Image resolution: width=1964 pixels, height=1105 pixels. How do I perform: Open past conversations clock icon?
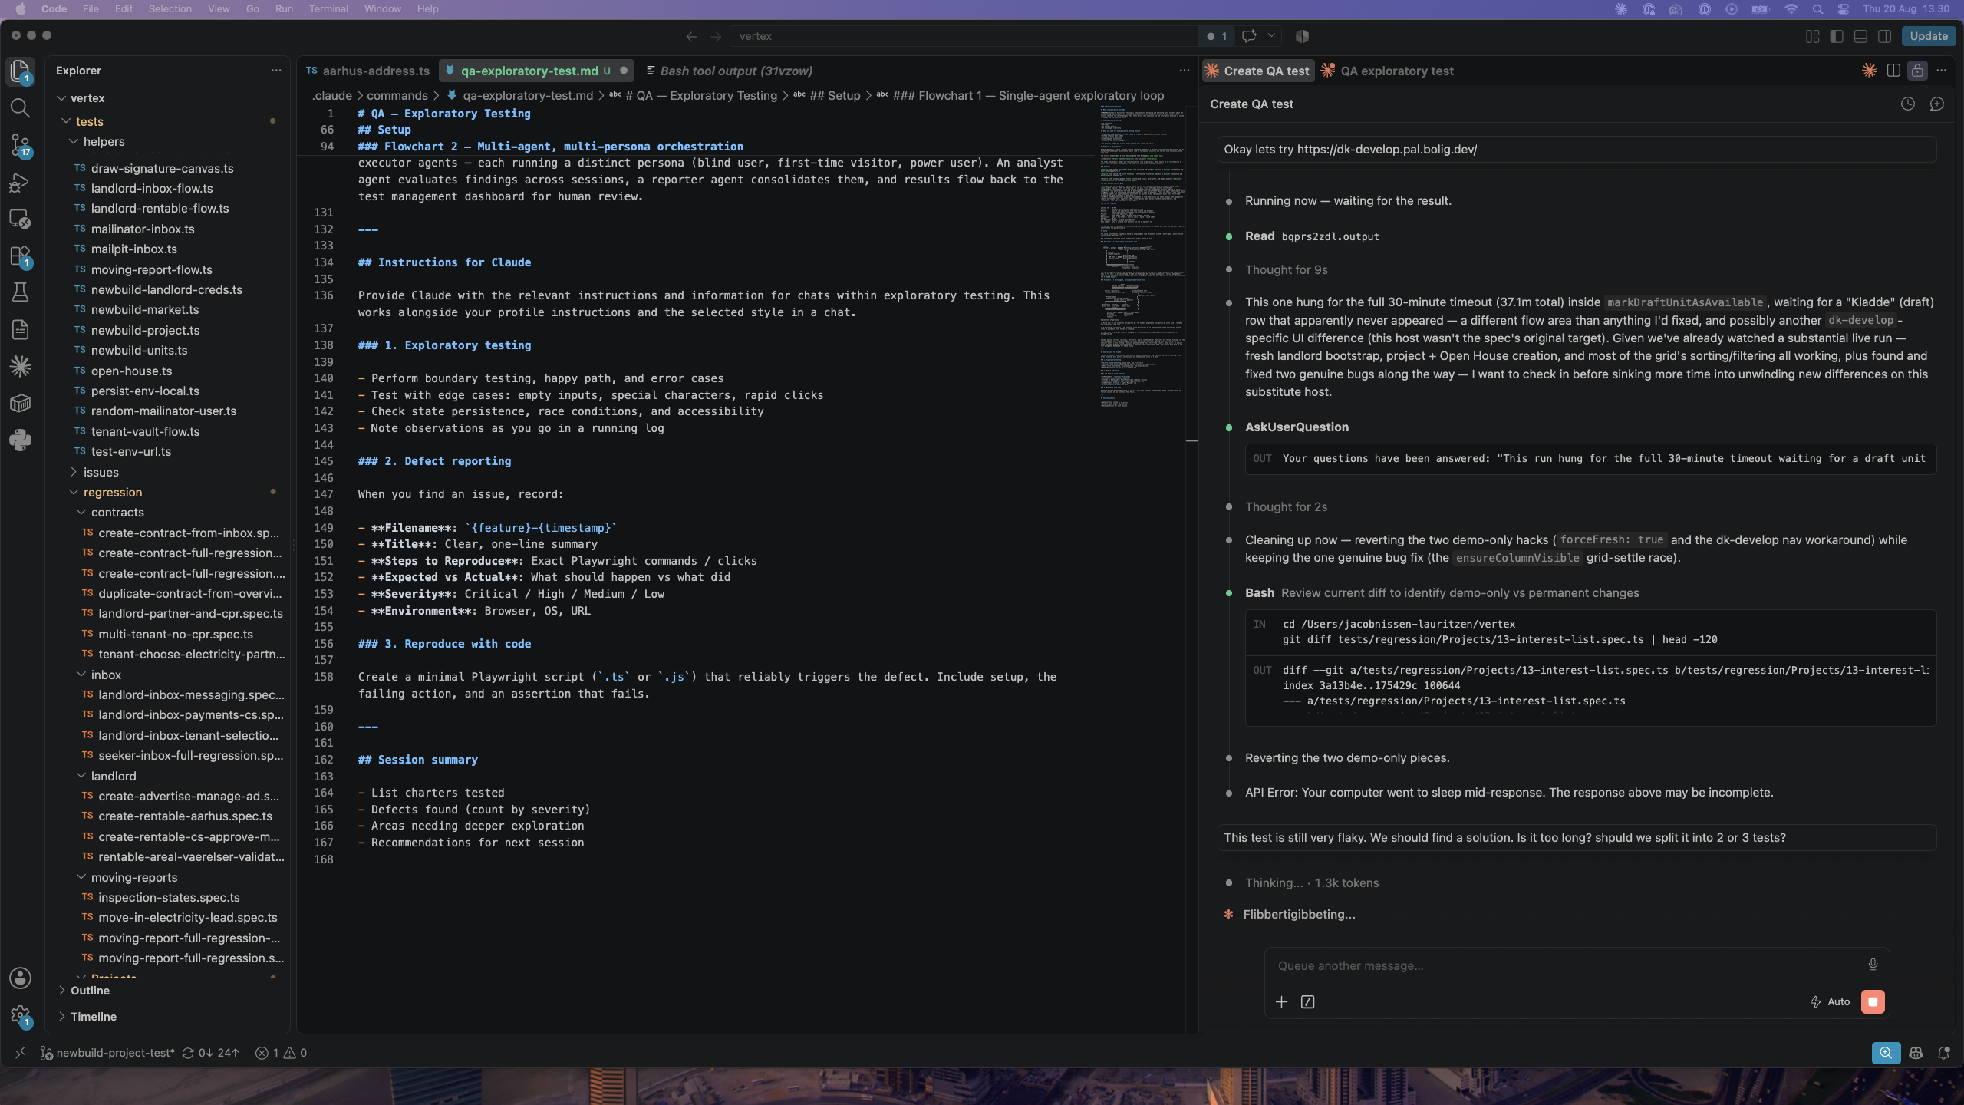click(1907, 104)
